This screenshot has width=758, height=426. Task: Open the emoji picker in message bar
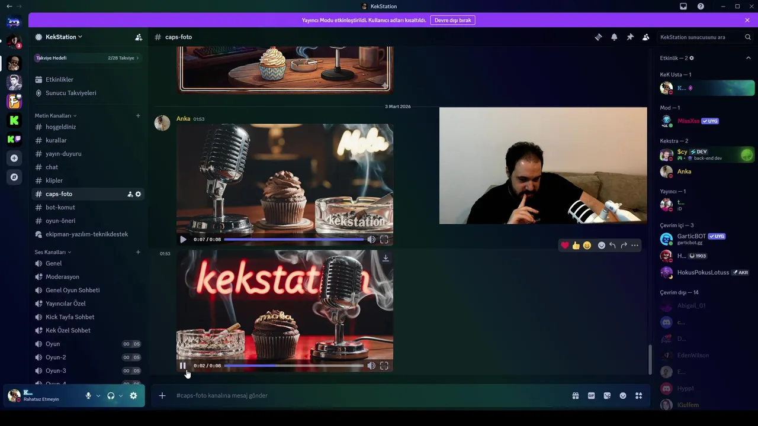(623, 396)
